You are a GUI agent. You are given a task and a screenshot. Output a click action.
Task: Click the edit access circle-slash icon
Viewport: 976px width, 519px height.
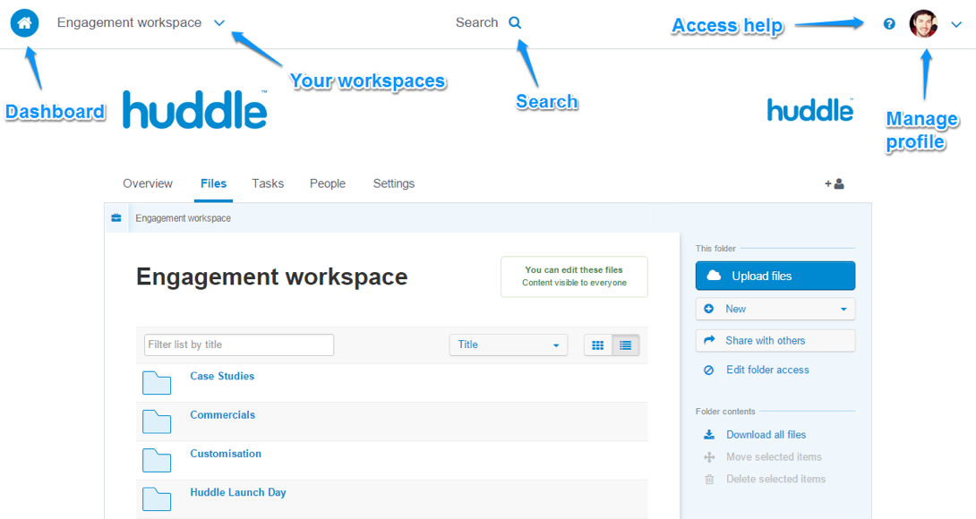(708, 370)
